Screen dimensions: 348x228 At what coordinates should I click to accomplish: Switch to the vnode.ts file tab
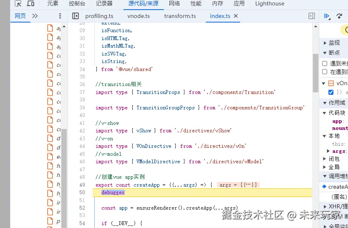pyautogui.click(x=139, y=16)
